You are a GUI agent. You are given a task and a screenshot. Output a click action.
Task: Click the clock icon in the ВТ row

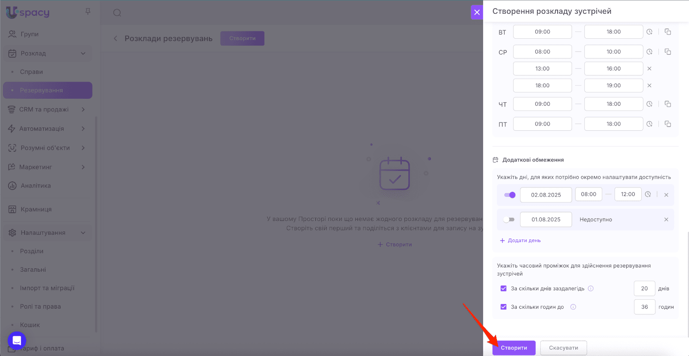[649, 32]
